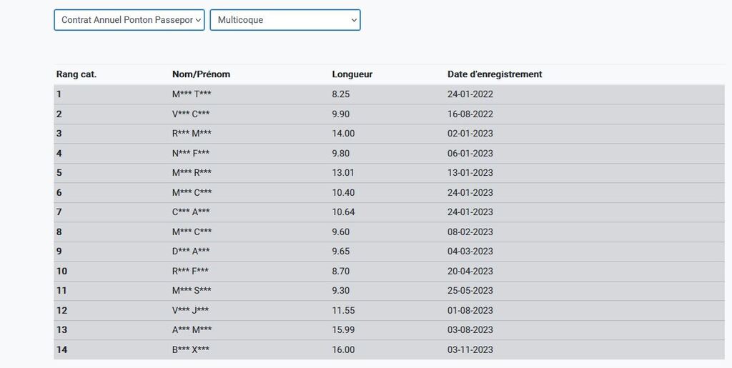Click the length value 8.70
This screenshot has width=732, height=368.
(341, 271)
